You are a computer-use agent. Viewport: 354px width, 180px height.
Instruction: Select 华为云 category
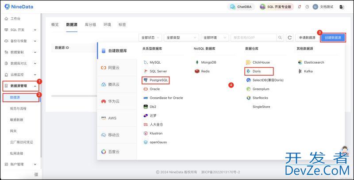(x=117, y=101)
